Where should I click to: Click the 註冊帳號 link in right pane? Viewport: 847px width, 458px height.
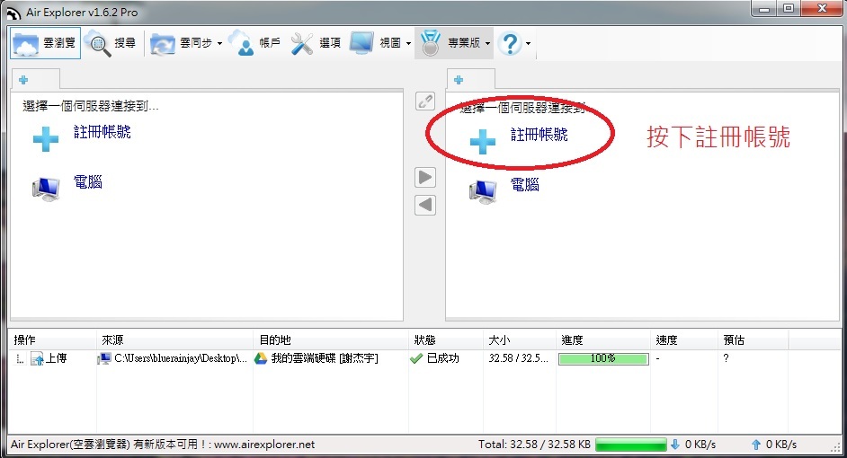tap(539, 135)
